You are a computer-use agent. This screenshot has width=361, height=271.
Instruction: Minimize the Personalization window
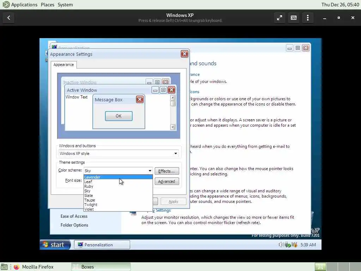pos(290,48)
